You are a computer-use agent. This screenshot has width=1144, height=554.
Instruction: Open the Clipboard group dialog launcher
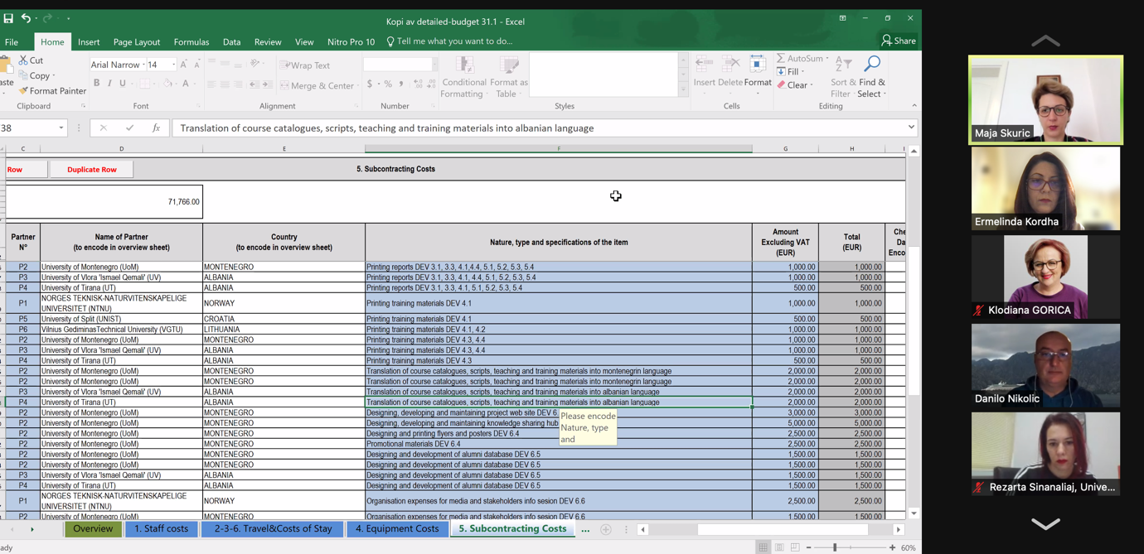pyautogui.click(x=83, y=106)
